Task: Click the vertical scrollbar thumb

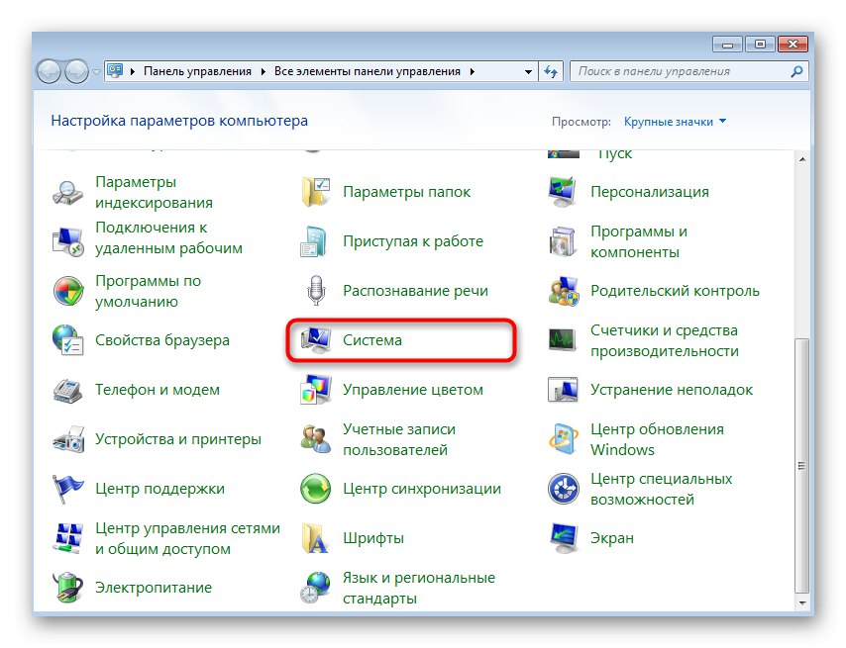Action: pyautogui.click(x=802, y=466)
